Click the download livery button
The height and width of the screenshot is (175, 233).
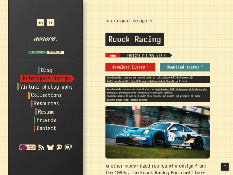[x=130, y=67]
